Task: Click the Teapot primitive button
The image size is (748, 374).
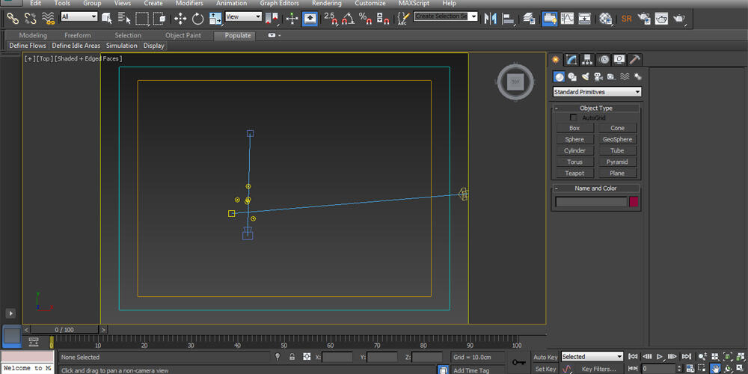Action: point(574,174)
